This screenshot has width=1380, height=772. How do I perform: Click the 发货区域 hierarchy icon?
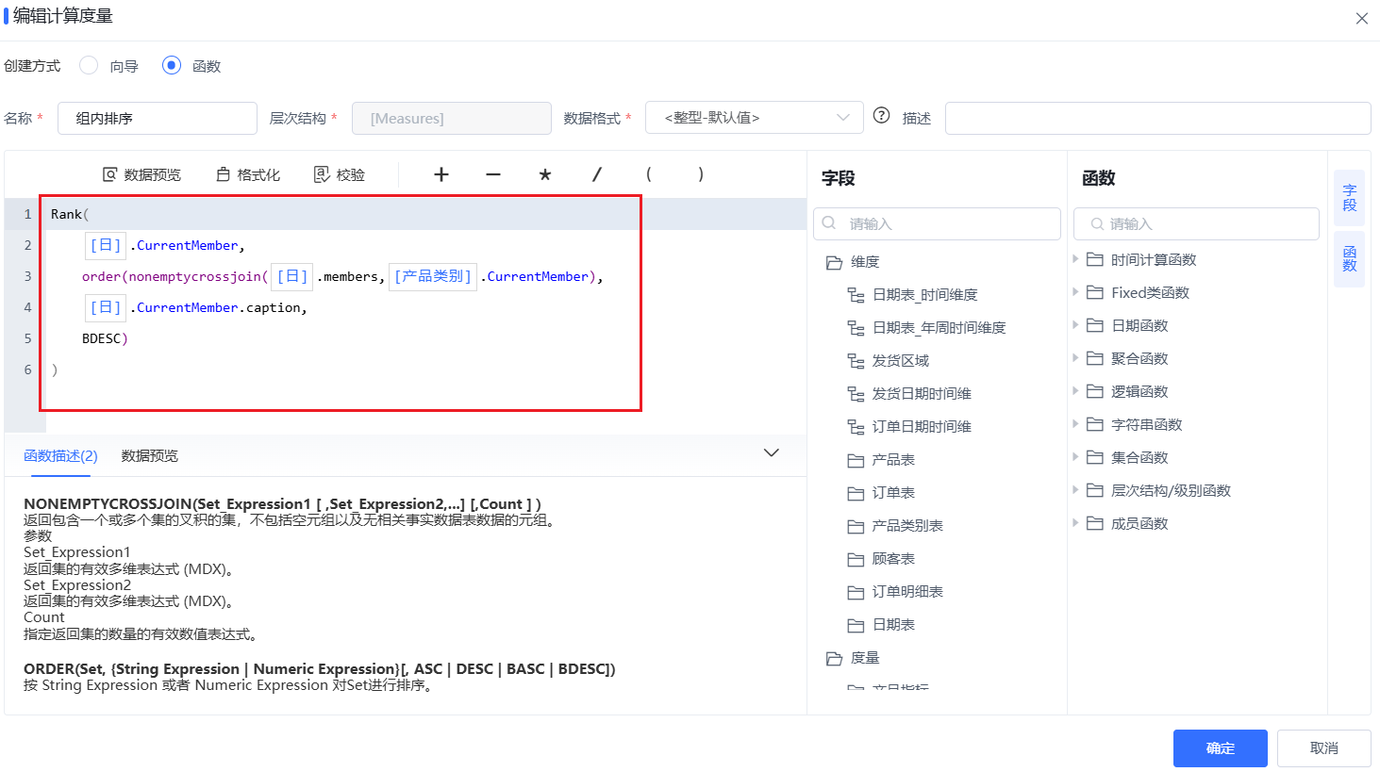tap(856, 361)
